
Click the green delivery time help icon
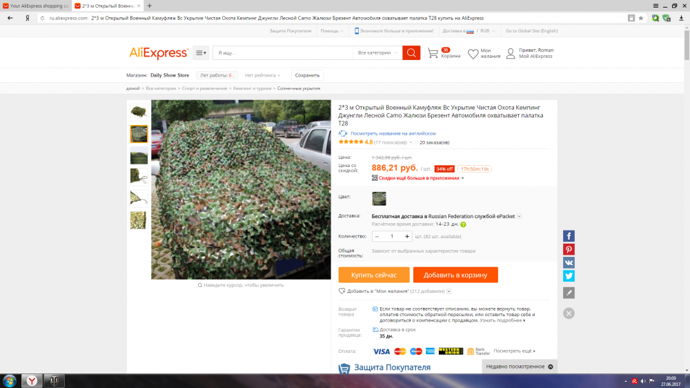463,224
